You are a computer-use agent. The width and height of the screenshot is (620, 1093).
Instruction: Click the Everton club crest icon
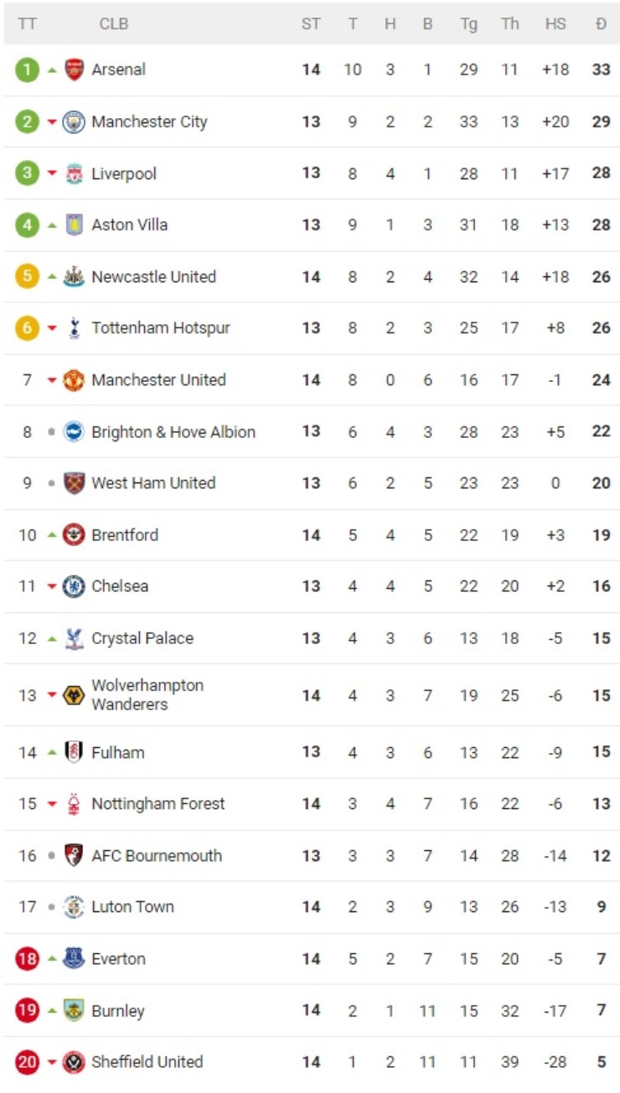(x=74, y=959)
